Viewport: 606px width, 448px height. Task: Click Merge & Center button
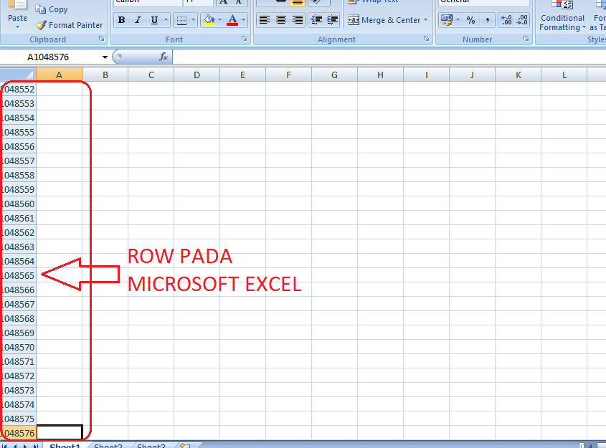384,20
